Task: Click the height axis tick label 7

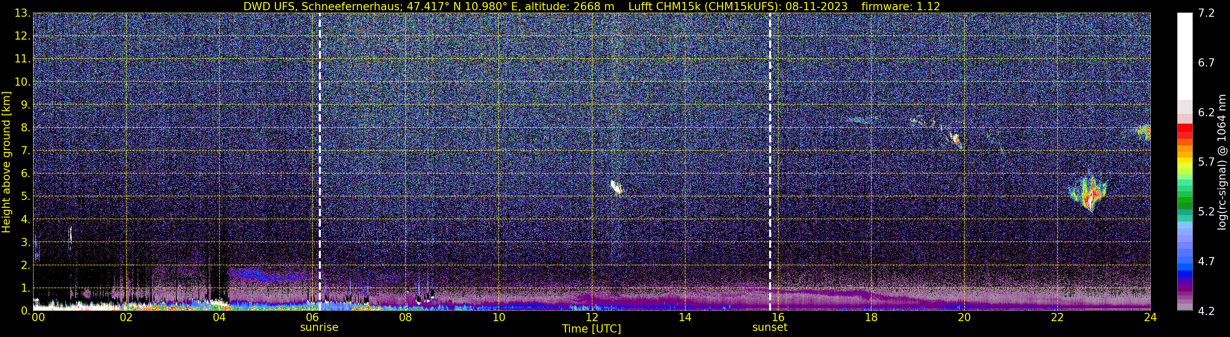Action: pyautogui.click(x=25, y=151)
